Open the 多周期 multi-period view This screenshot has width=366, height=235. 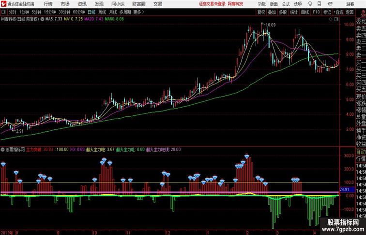coord(125,12)
